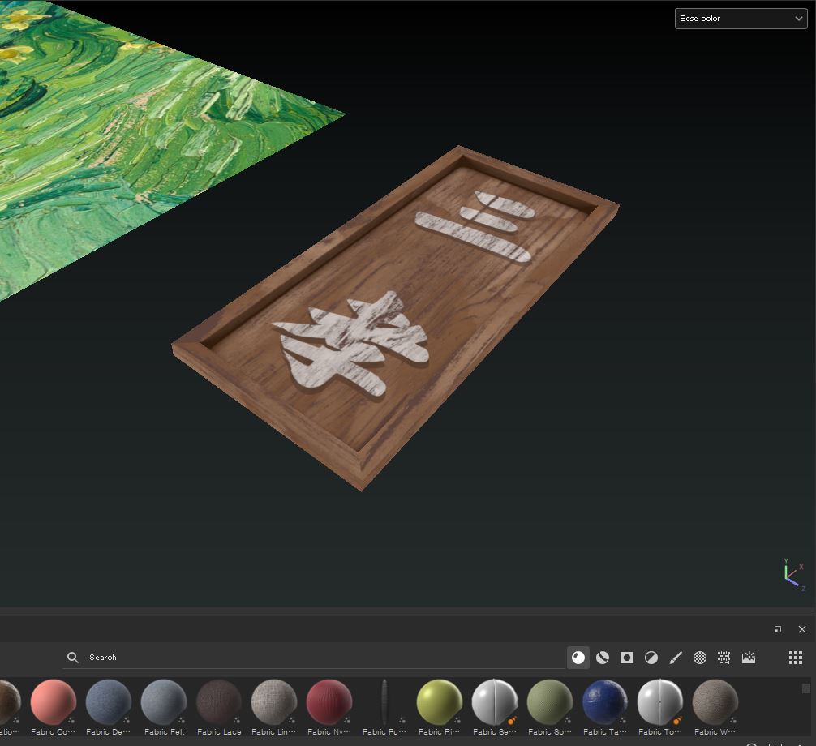
Task: Select the Fabric Lace material
Action: tap(219, 707)
